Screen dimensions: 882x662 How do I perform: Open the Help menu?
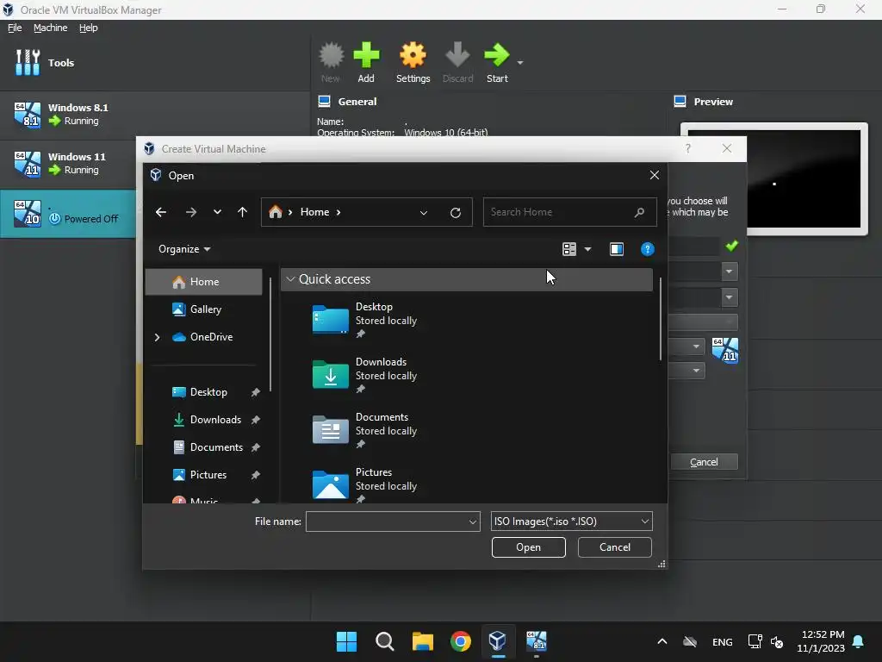click(x=89, y=28)
